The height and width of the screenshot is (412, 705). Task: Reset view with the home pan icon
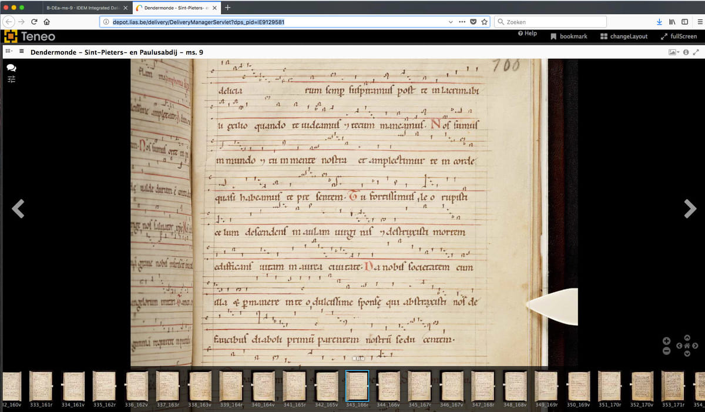687,346
